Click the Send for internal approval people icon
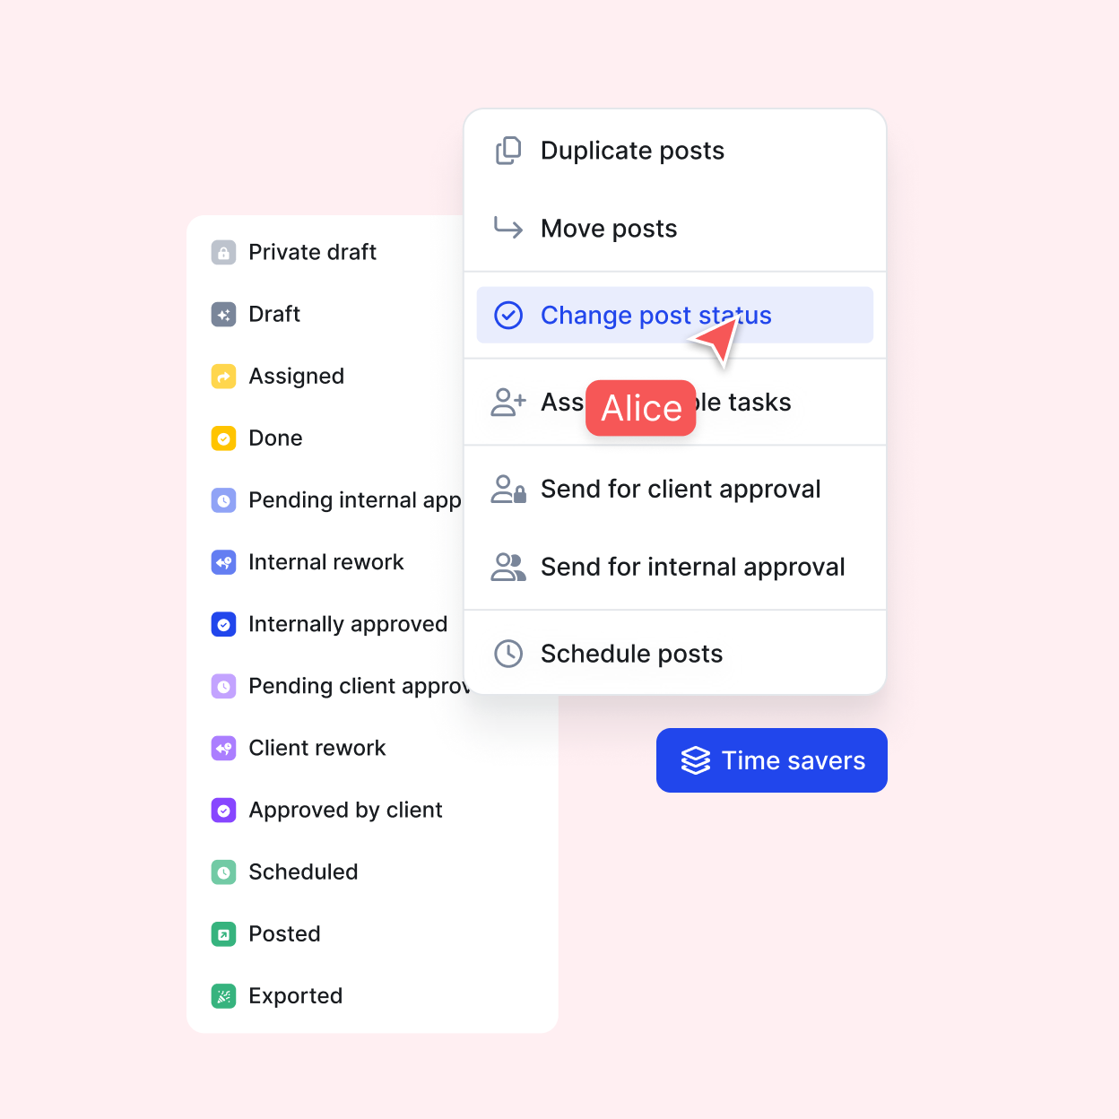Viewport: 1119px width, 1119px height. 508,567
